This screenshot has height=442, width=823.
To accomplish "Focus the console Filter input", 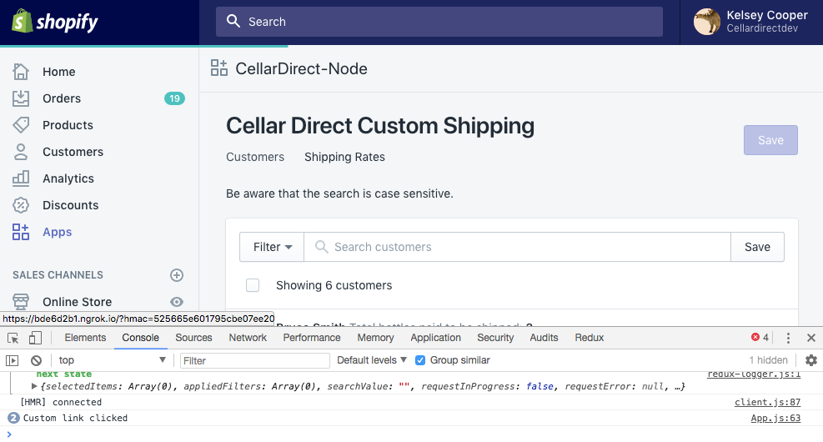I will click(x=255, y=360).
